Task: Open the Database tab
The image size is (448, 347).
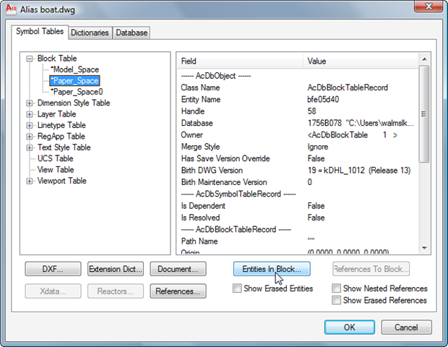Action: [x=132, y=33]
